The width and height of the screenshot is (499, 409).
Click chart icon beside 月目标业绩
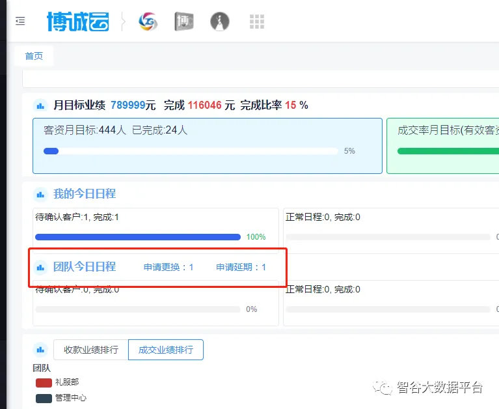tap(40, 105)
